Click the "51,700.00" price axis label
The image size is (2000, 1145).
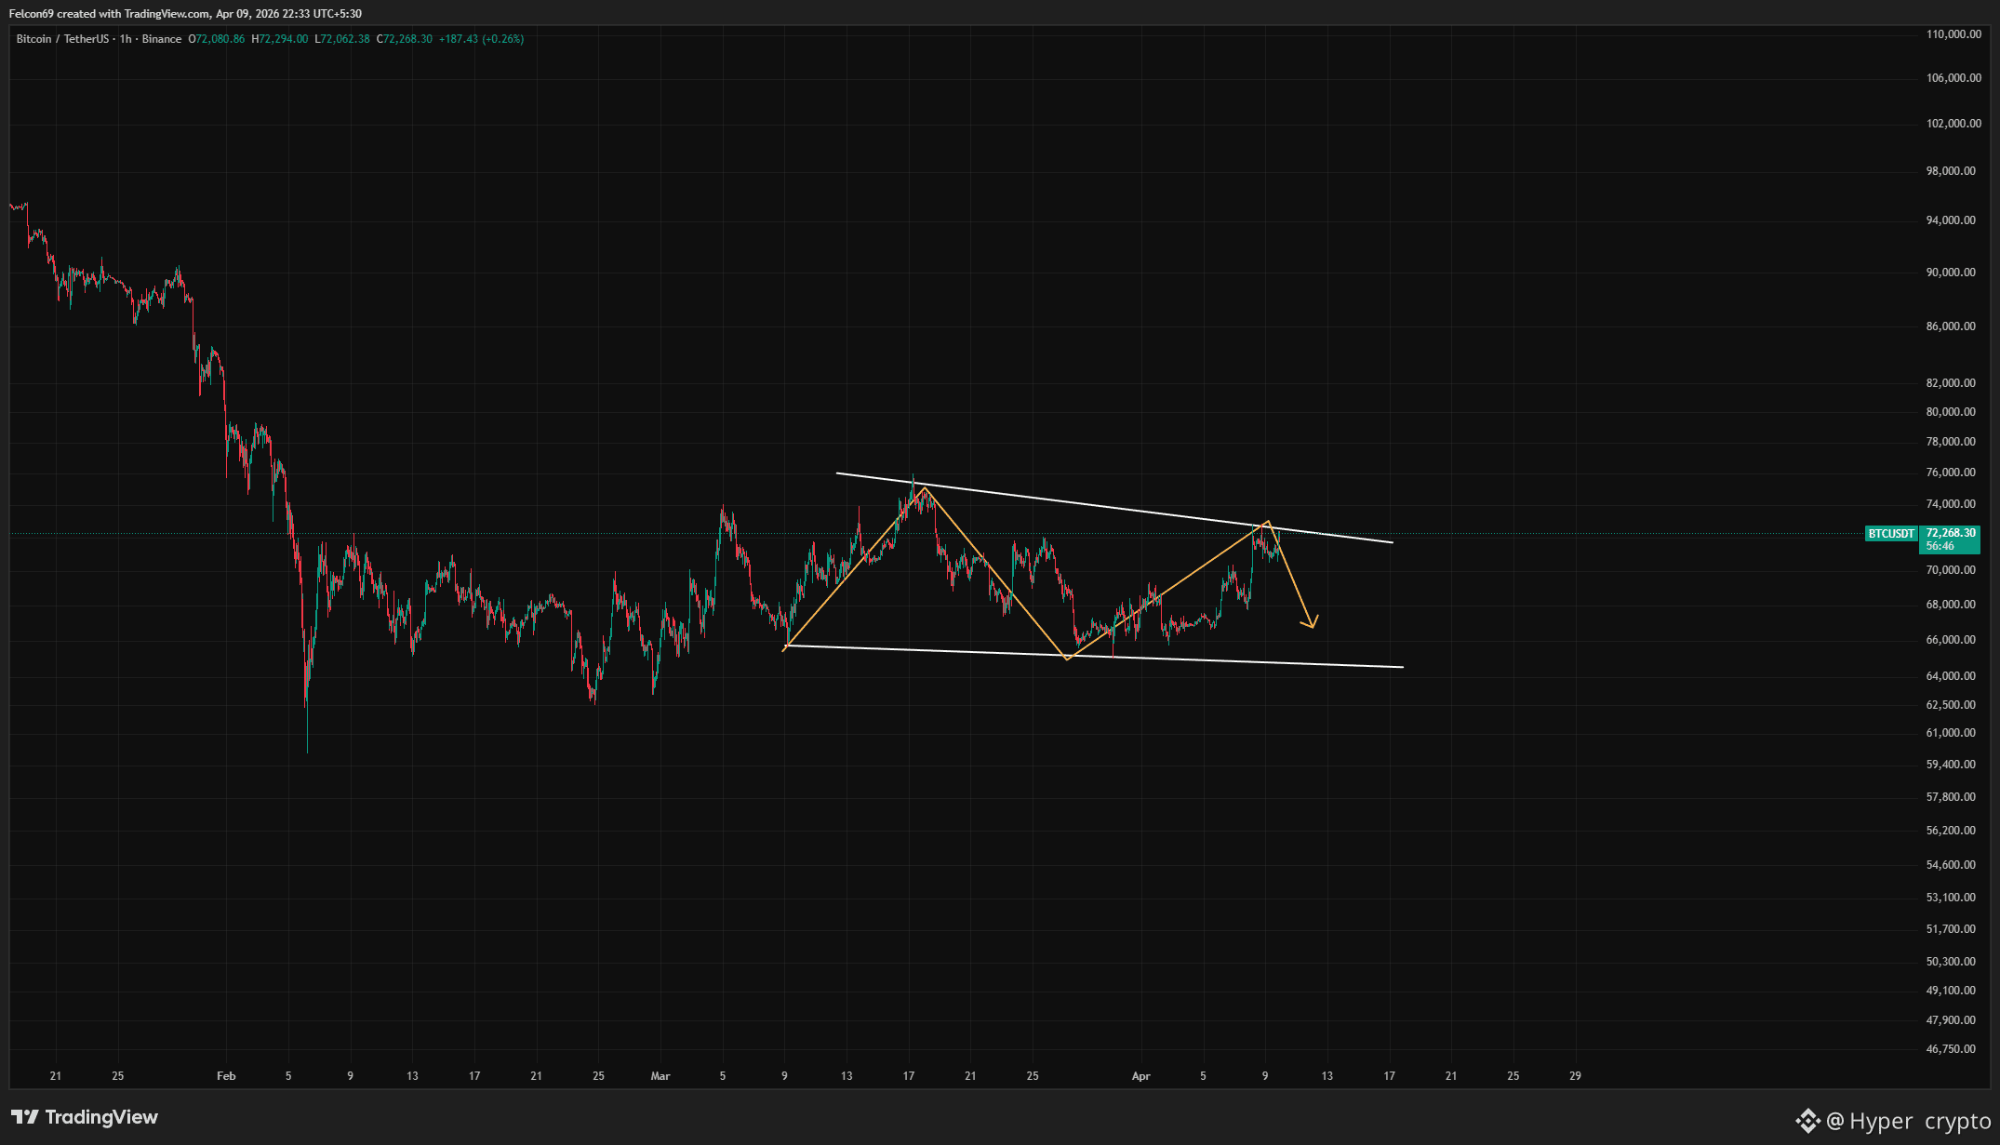(x=1951, y=929)
